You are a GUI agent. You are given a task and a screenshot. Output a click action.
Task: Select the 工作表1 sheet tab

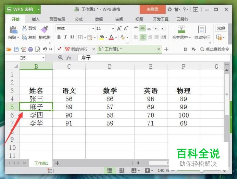pyautogui.click(x=41, y=163)
